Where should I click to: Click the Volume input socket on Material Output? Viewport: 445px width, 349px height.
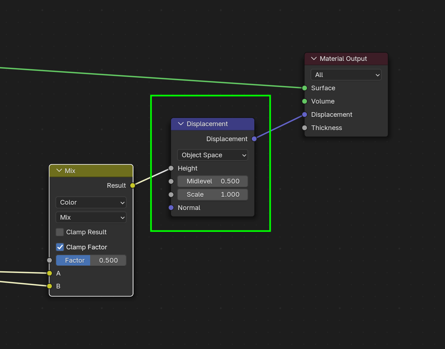pyautogui.click(x=304, y=101)
